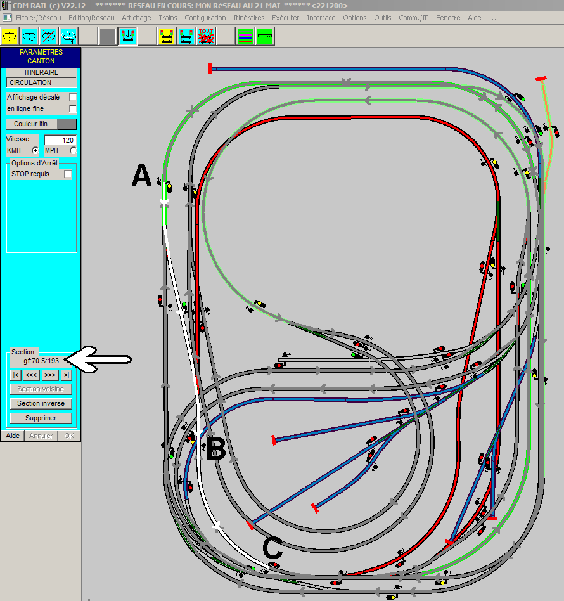Click the Vitesse speed input field
The image size is (564, 601).
(x=60, y=140)
